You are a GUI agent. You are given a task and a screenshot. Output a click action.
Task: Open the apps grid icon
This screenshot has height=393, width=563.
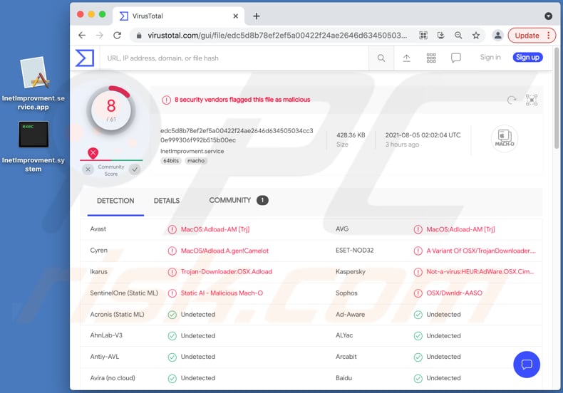(431, 58)
